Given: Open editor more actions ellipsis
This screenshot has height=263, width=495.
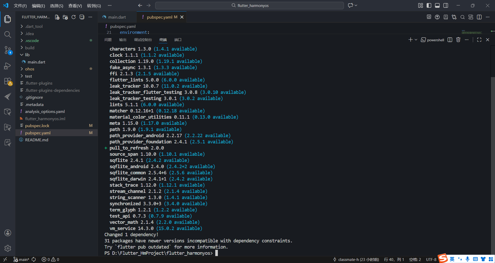Looking at the screenshot, I should coord(488,17).
